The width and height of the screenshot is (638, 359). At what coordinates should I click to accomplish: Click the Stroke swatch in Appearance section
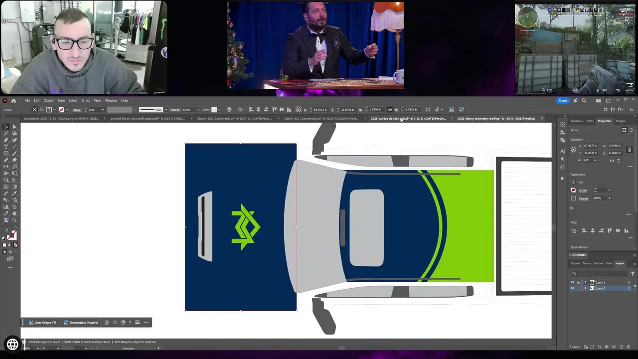pos(573,190)
